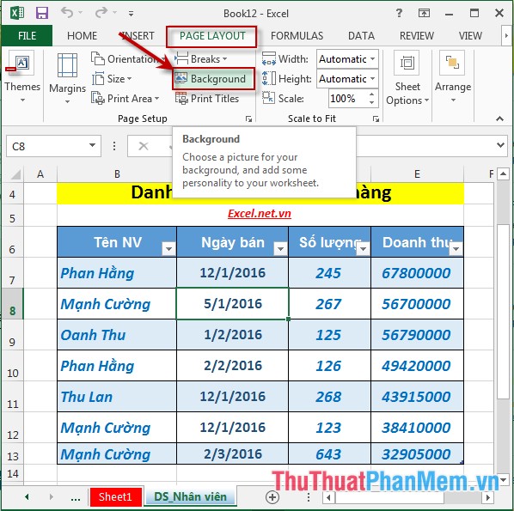514x511 pixels.
Task: Select the DS_Nhân viên sheet tab
Action: click(191, 497)
